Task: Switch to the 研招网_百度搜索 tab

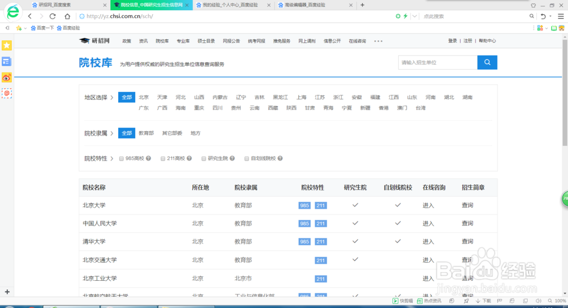Action: pos(68,5)
